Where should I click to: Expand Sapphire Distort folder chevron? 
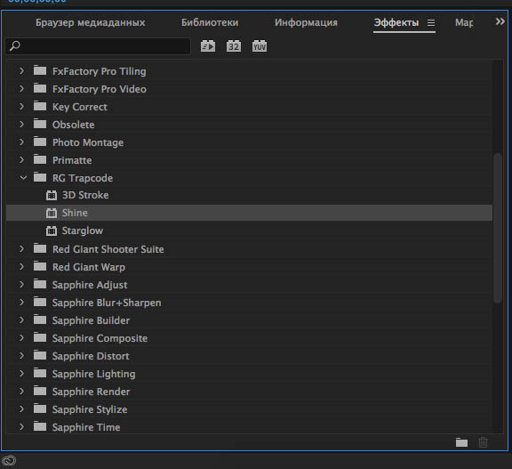tap(21, 356)
